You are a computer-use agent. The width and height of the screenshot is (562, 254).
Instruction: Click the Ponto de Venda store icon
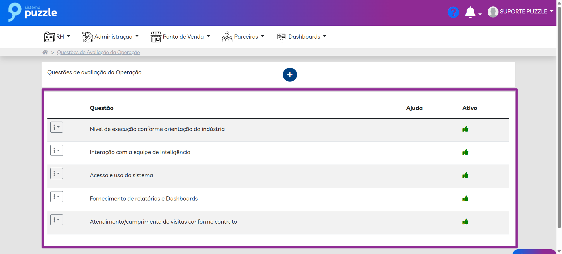[156, 37]
